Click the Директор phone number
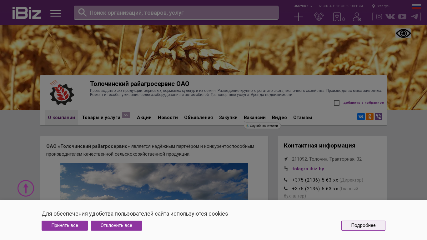Image resolution: width=427 pixels, height=240 pixels. point(315,180)
